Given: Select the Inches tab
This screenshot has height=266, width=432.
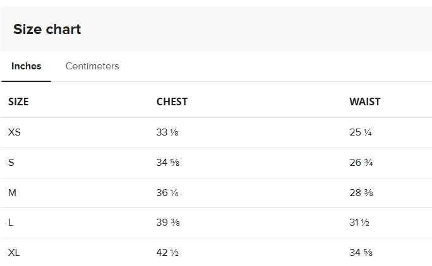Looking at the screenshot, I should tap(26, 66).
